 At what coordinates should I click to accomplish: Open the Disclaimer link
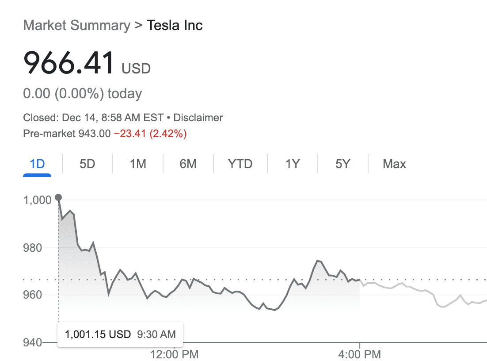tap(198, 118)
